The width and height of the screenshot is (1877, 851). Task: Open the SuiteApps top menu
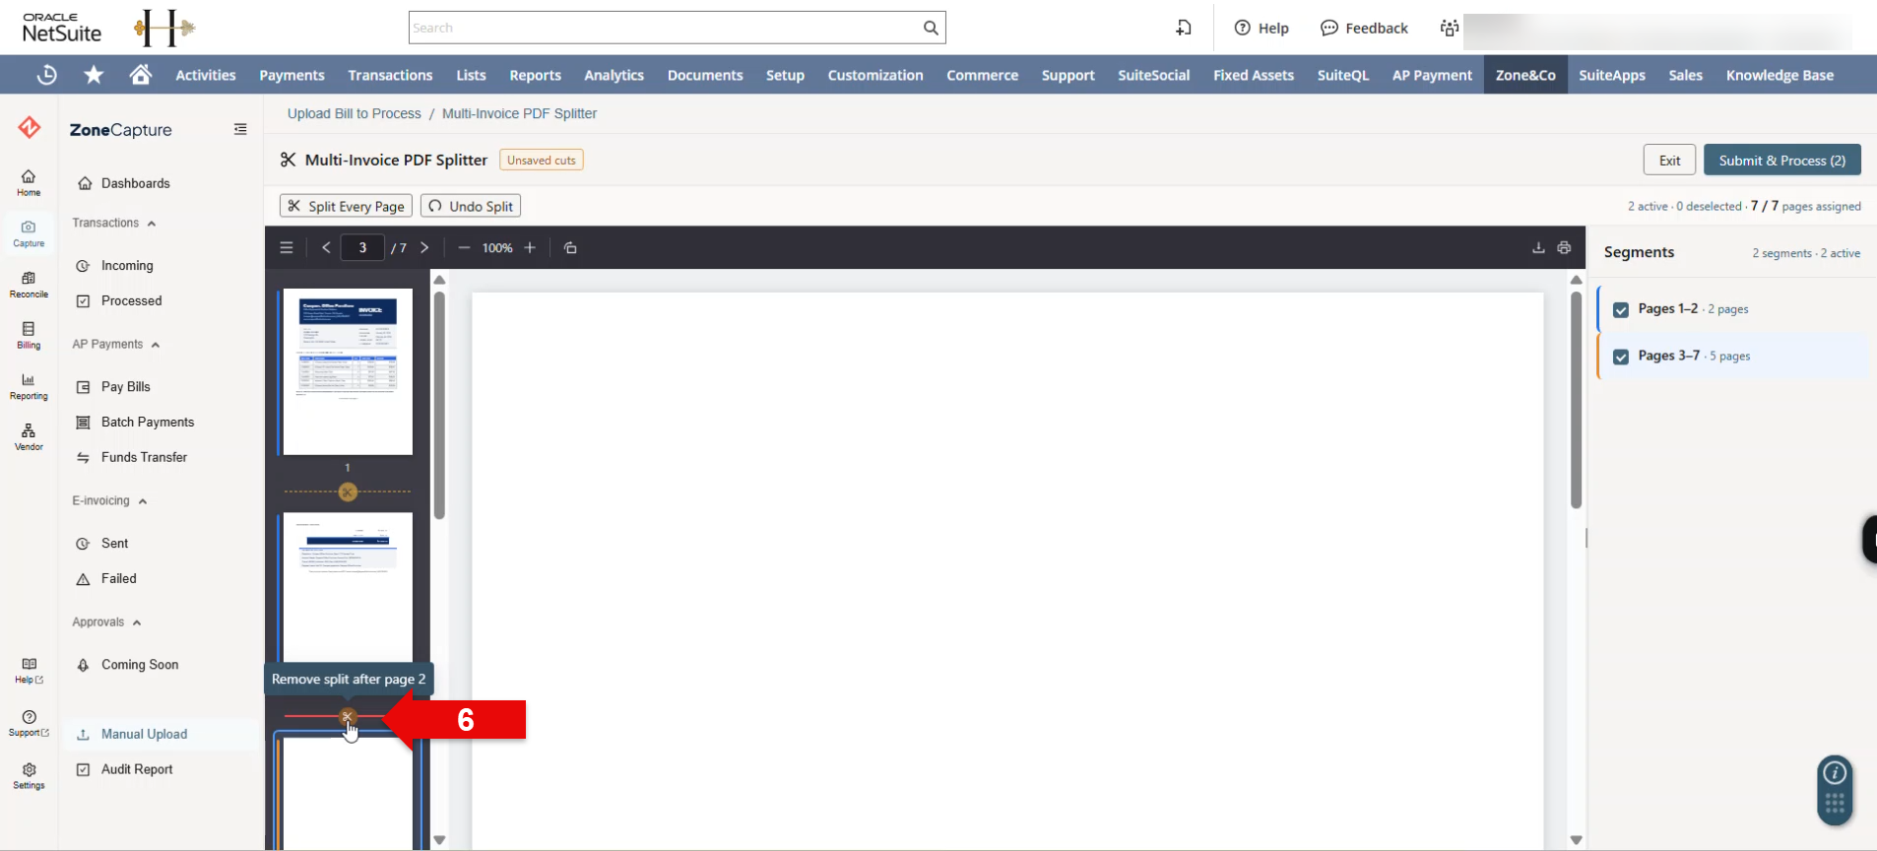(1612, 75)
